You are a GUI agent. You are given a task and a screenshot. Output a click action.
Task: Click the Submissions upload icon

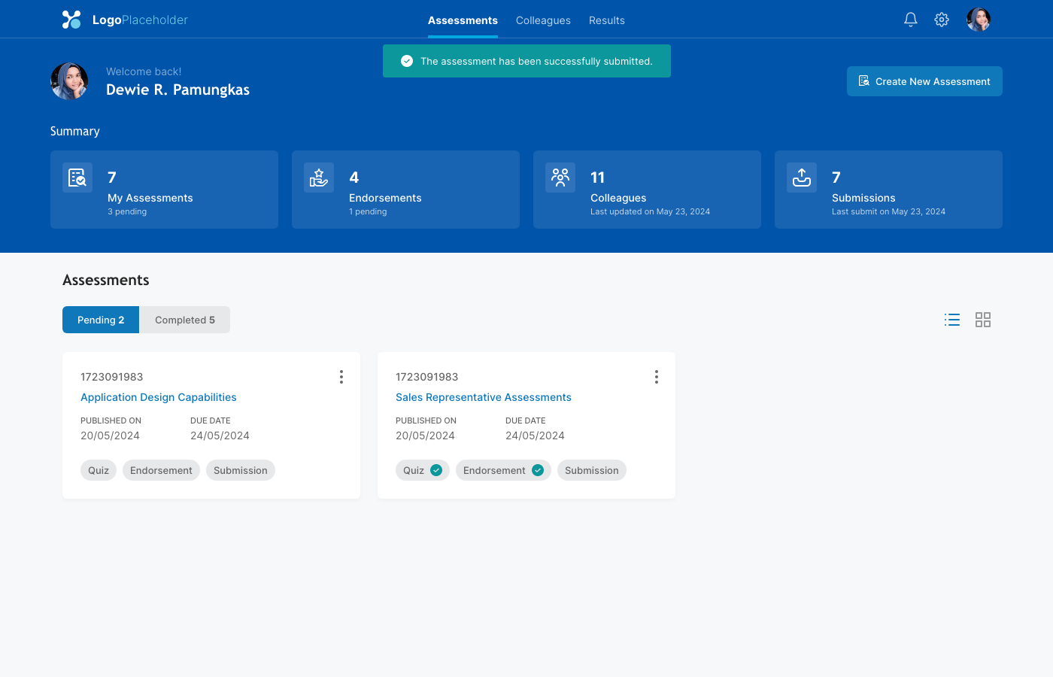pyautogui.click(x=802, y=178)
